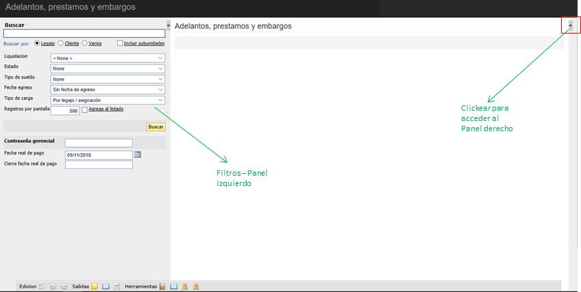Open the Liquidacion dropdown
The image size is (581, 292).
pos(108,58)
